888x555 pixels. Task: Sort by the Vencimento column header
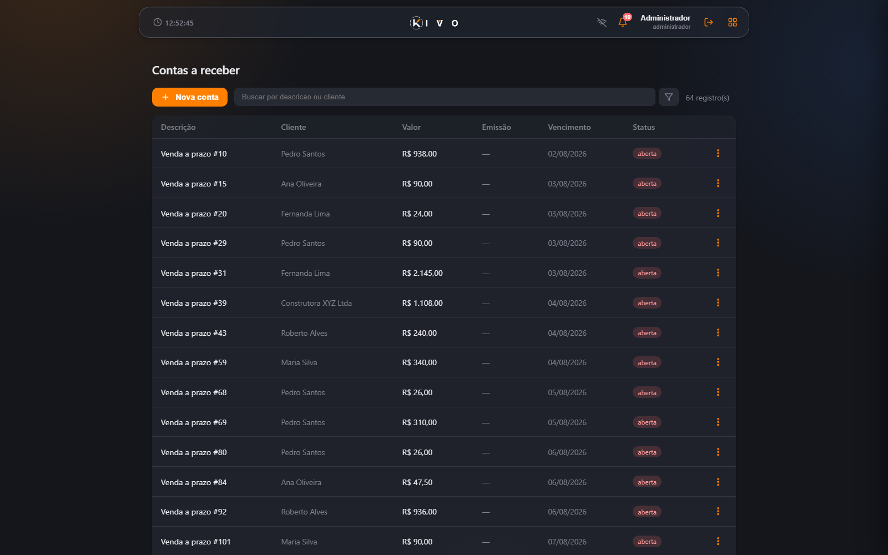(569, 127)
